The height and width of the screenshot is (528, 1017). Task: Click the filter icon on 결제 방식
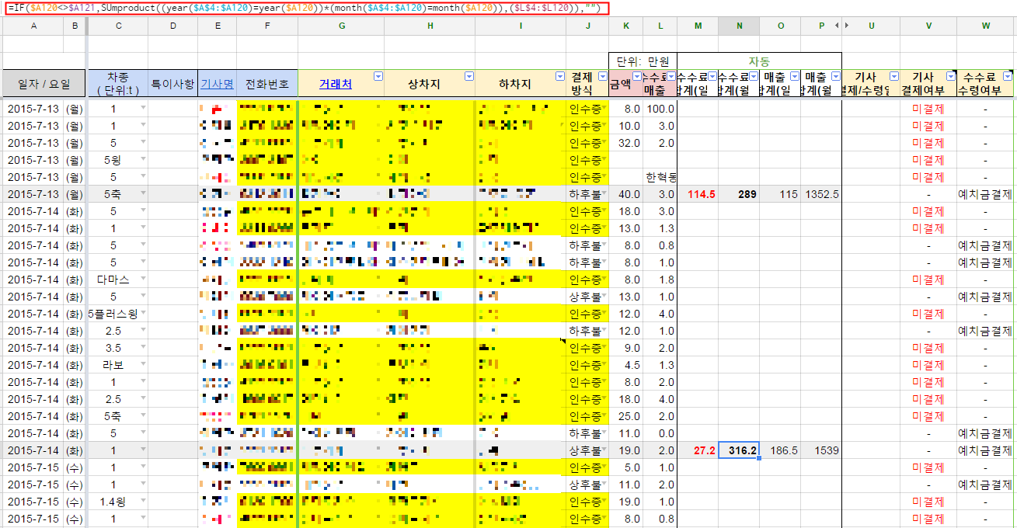coord(602,76)
